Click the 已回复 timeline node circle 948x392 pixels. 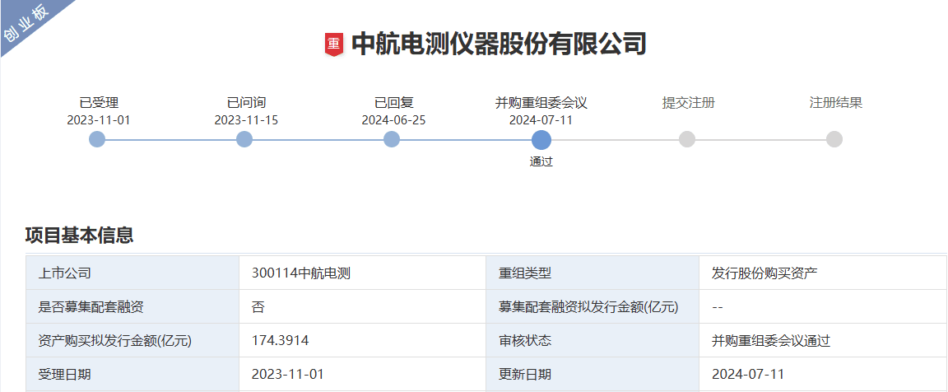pos(392,139)
